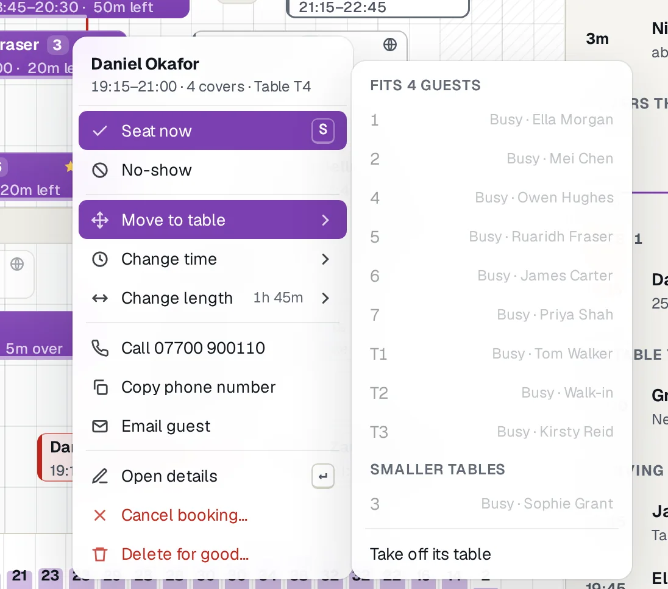Click the 21 cover count at timeline bottom
The width and height of the screenshot is (668, 589).
(19, 576)
